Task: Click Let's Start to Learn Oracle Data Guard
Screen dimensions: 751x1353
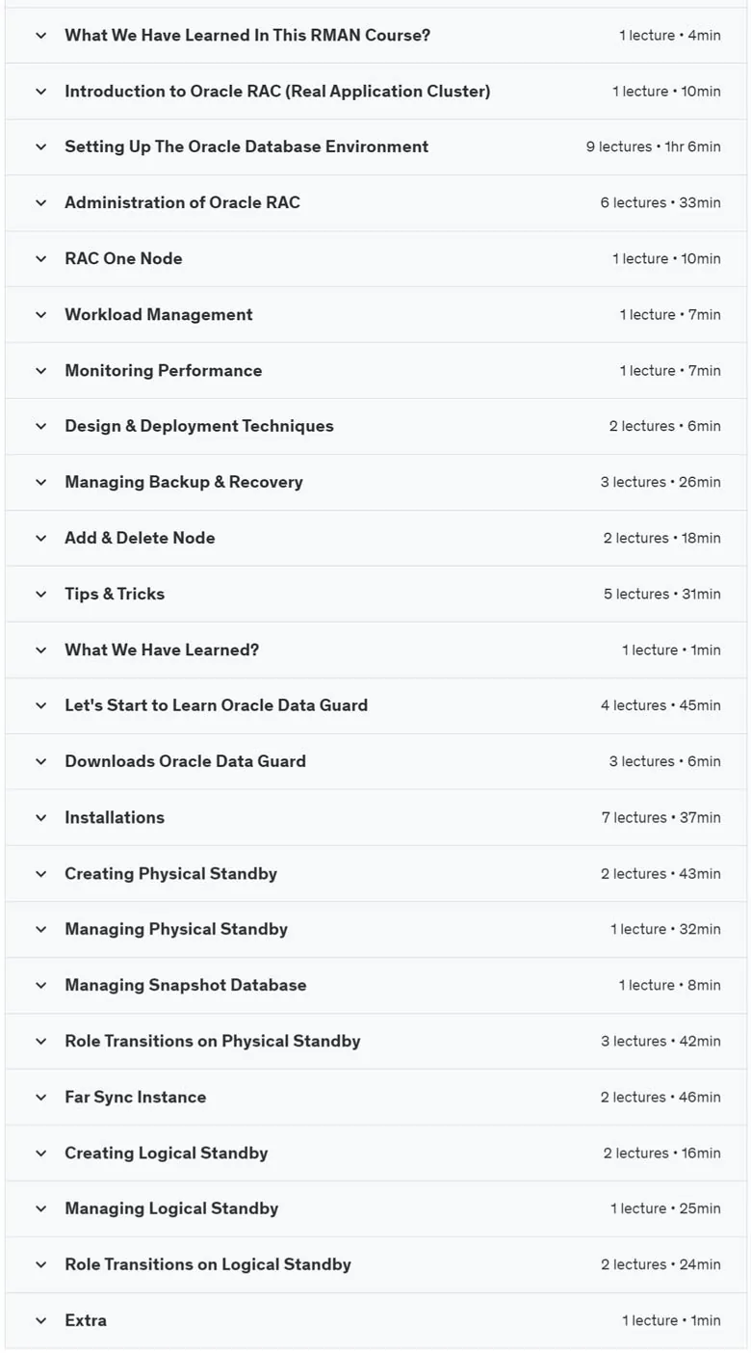Action: point(216,705)
